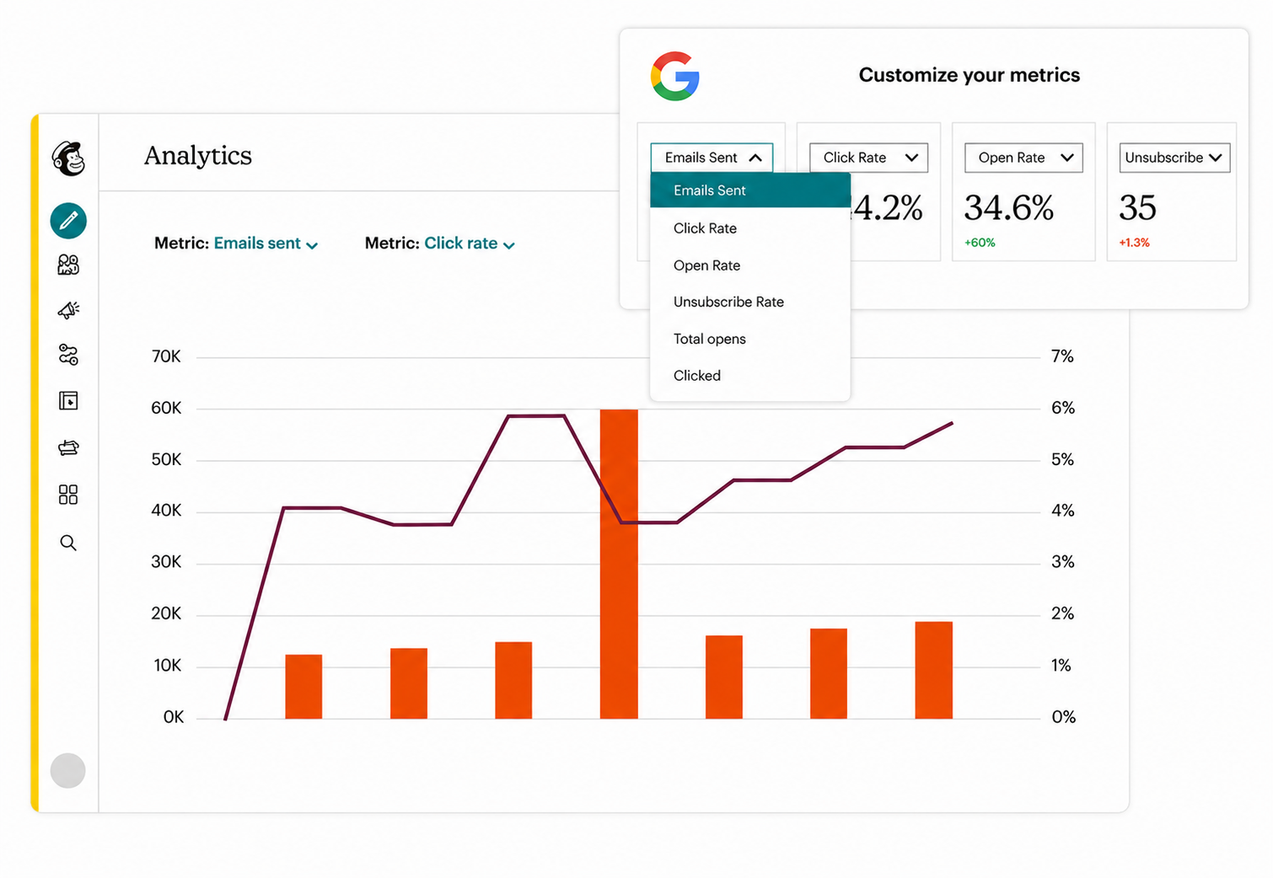Click the '50K' axis label

pyautogui.click(x=166, y=459)
